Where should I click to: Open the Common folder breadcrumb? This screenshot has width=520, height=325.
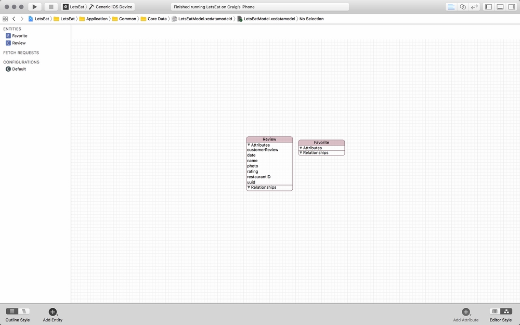(x=124, y=19)
